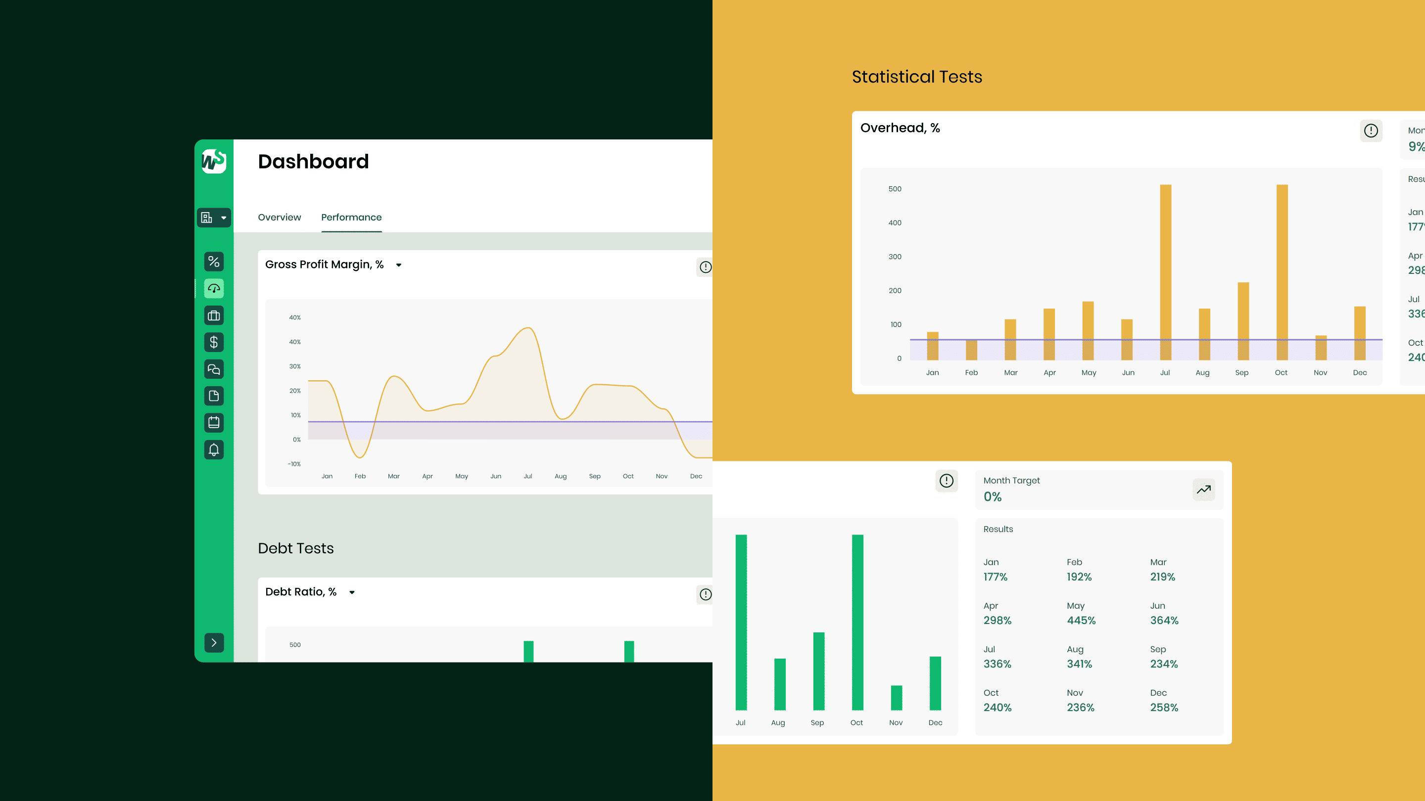Click the dollar sign sidebar icon
Viewport: 1425px width, 801px height.
point(214,342)
